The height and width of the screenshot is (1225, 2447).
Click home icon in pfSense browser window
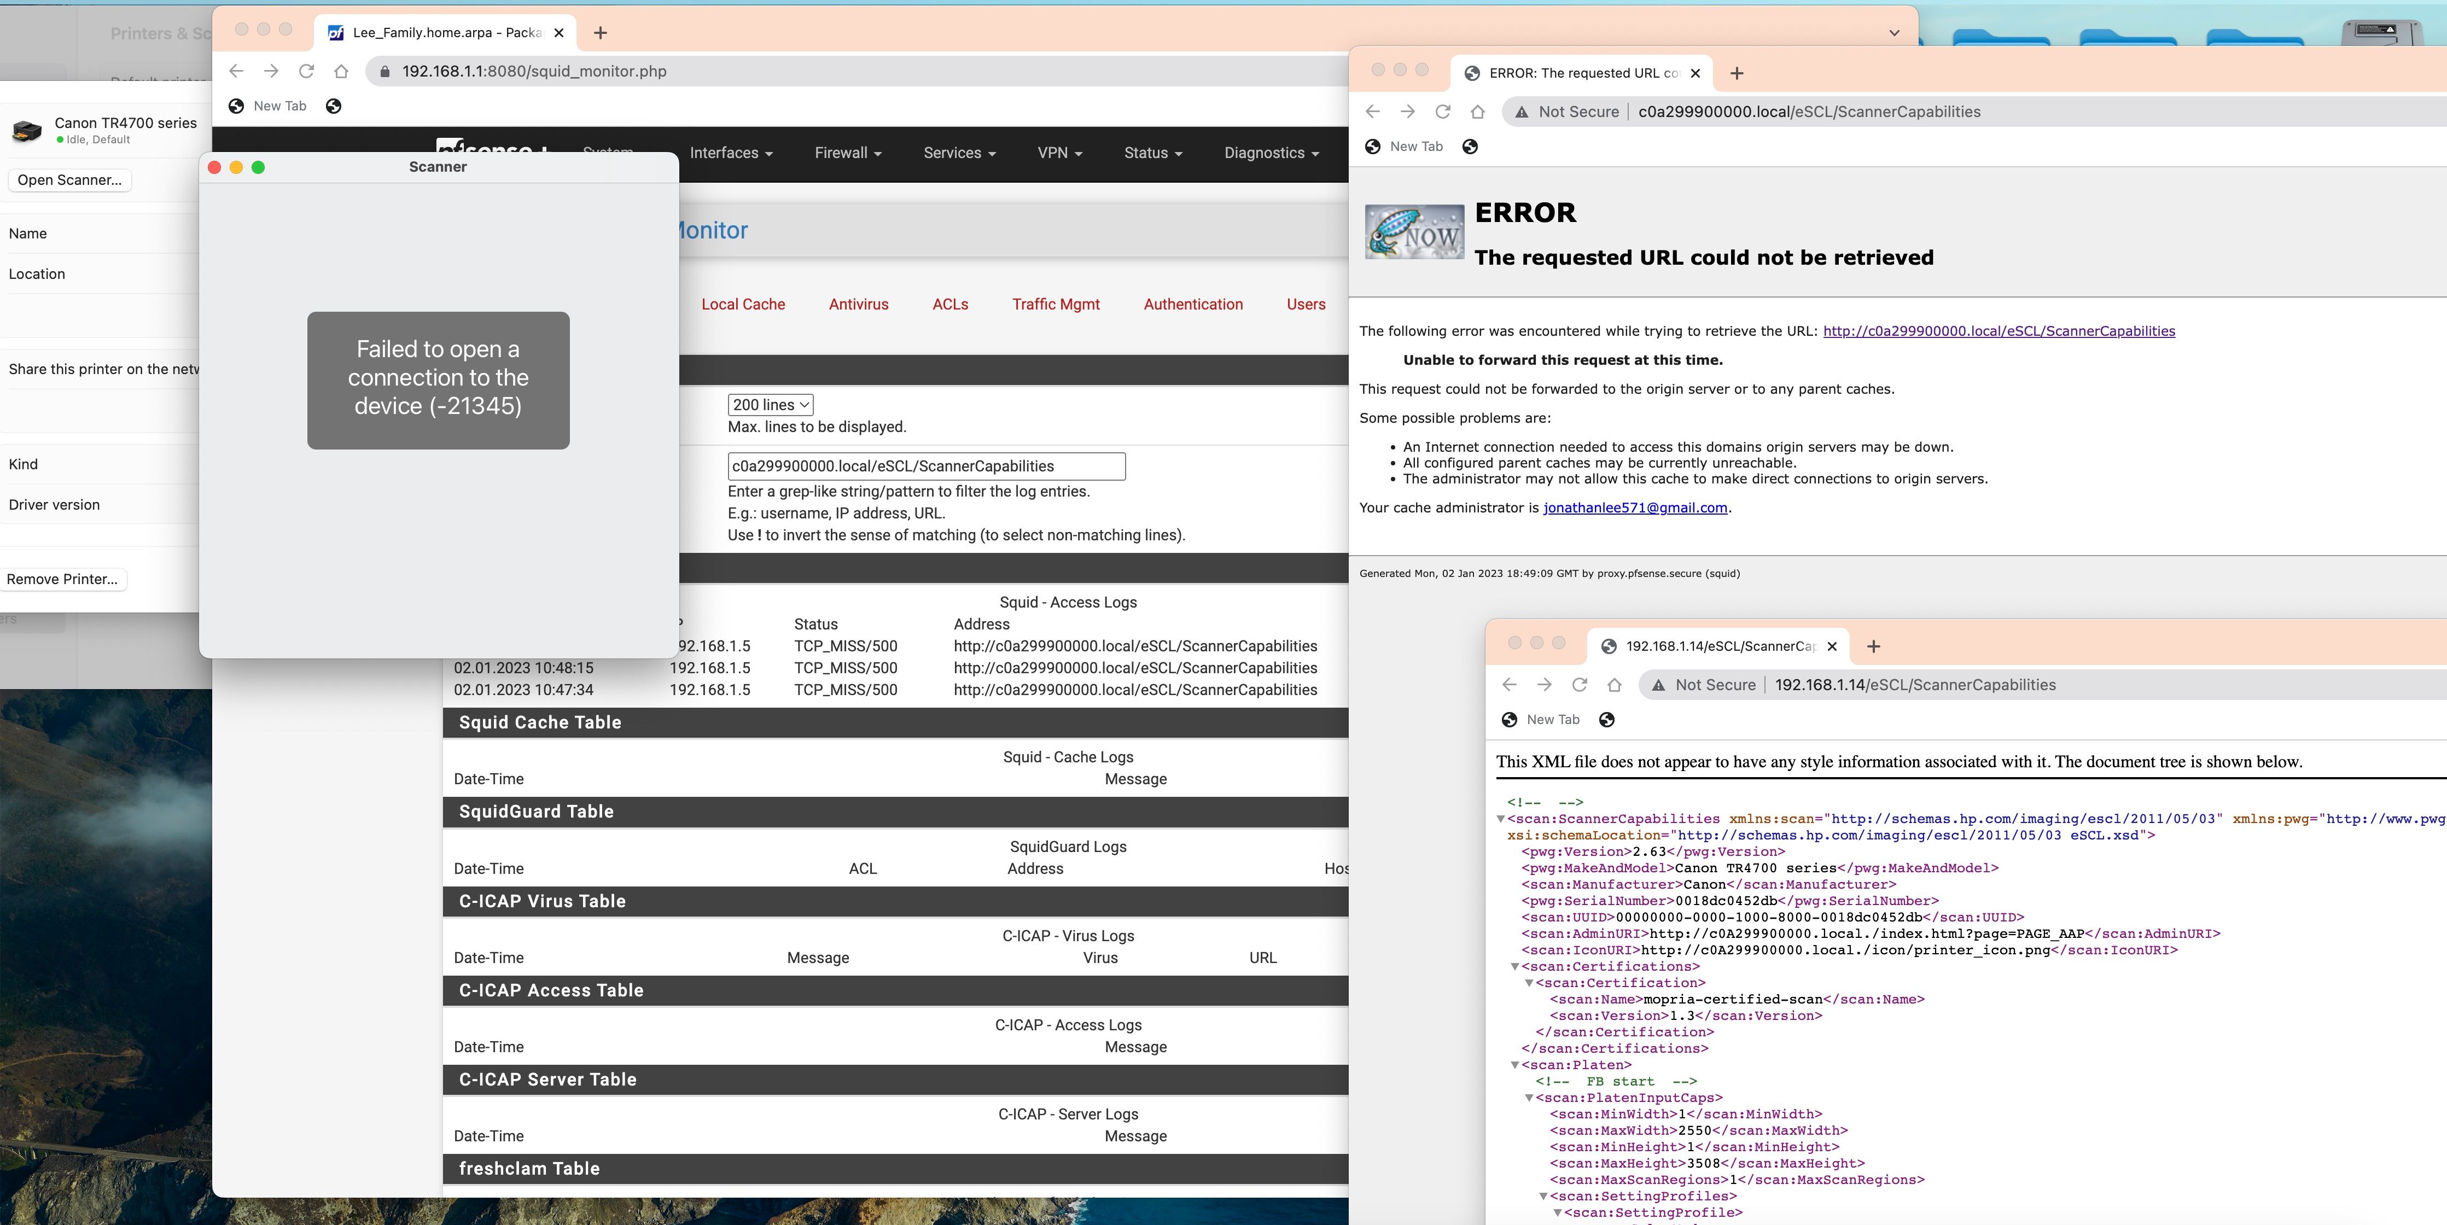coord(341,71)
